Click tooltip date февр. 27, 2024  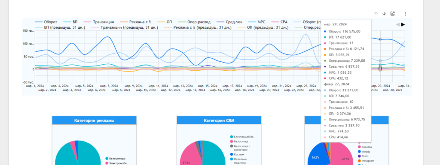coord(336,84)
